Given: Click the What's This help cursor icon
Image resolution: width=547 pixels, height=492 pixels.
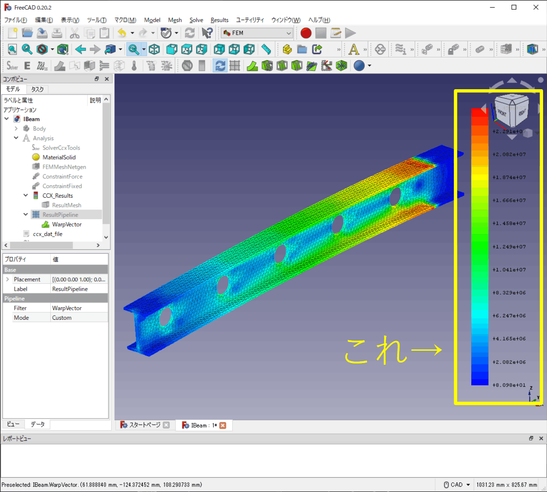Looking at the screenshot, I should pos(207,33).
